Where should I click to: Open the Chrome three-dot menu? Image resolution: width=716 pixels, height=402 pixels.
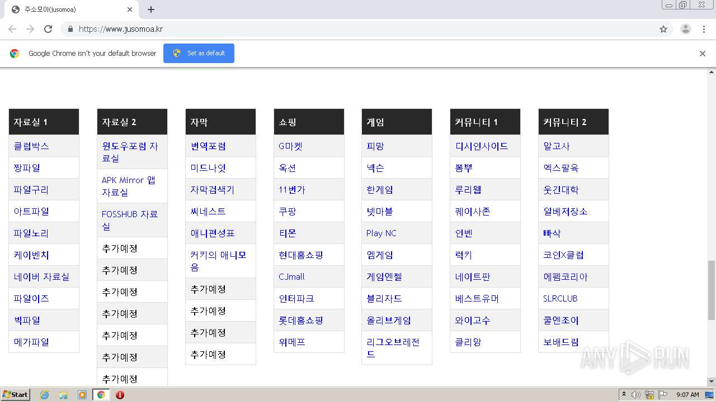point(704,29)
